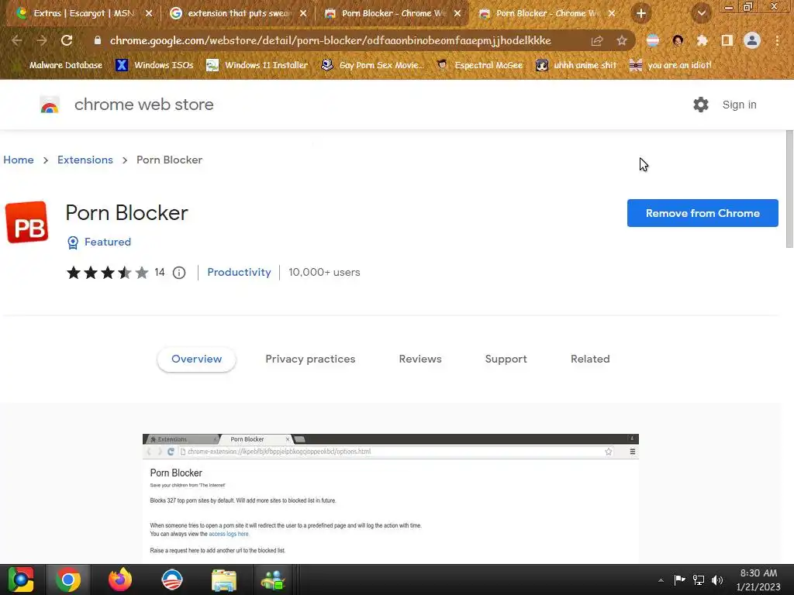Open the Reviews tab
Image resolution: width=794 pixels, height=595 pixels.
pos(420,359)
